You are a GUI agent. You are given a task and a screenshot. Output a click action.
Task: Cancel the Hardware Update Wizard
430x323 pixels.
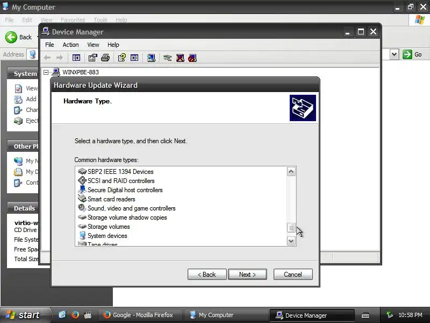[x=293, y=275]
